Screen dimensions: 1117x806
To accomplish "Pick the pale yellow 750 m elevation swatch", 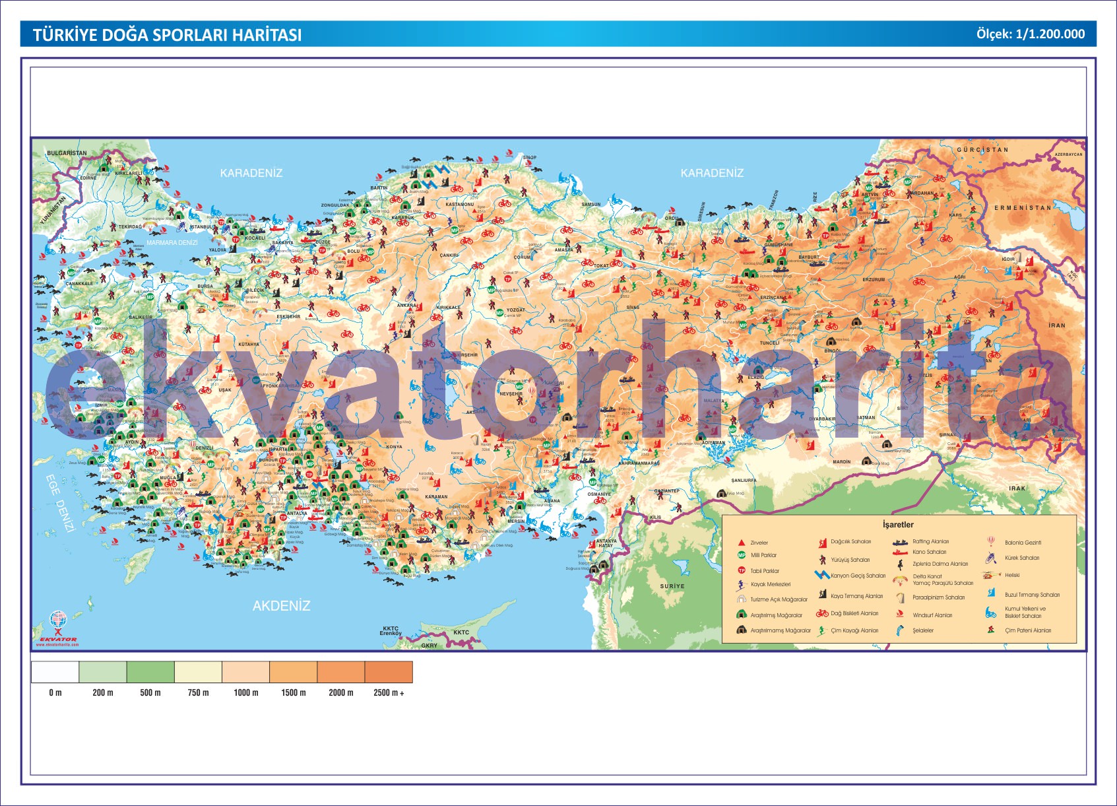I will (x=198, y=672).
